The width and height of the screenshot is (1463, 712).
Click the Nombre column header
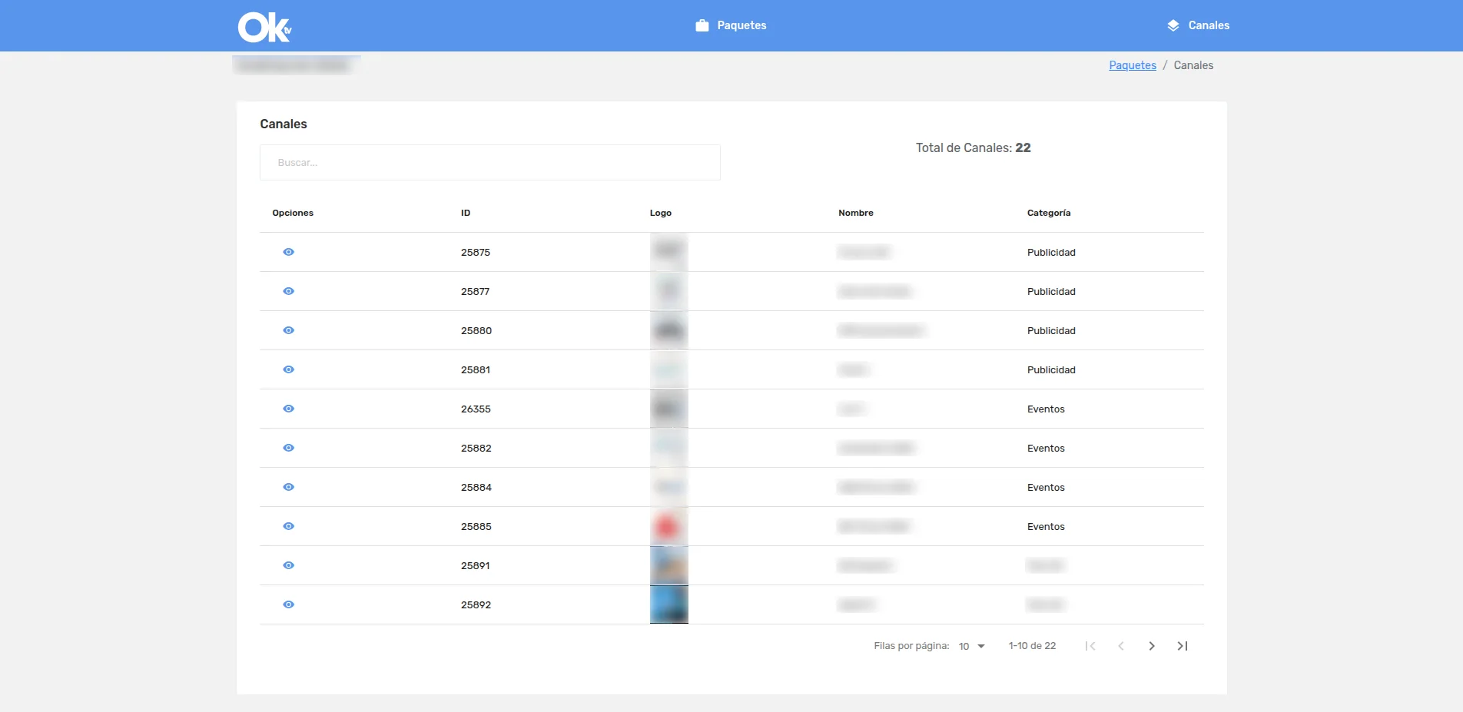click(x=856, y=213)
